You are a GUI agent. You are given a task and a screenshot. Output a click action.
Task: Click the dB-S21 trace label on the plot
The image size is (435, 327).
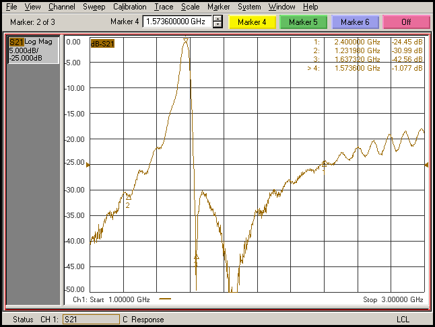(x=102, y=44)
